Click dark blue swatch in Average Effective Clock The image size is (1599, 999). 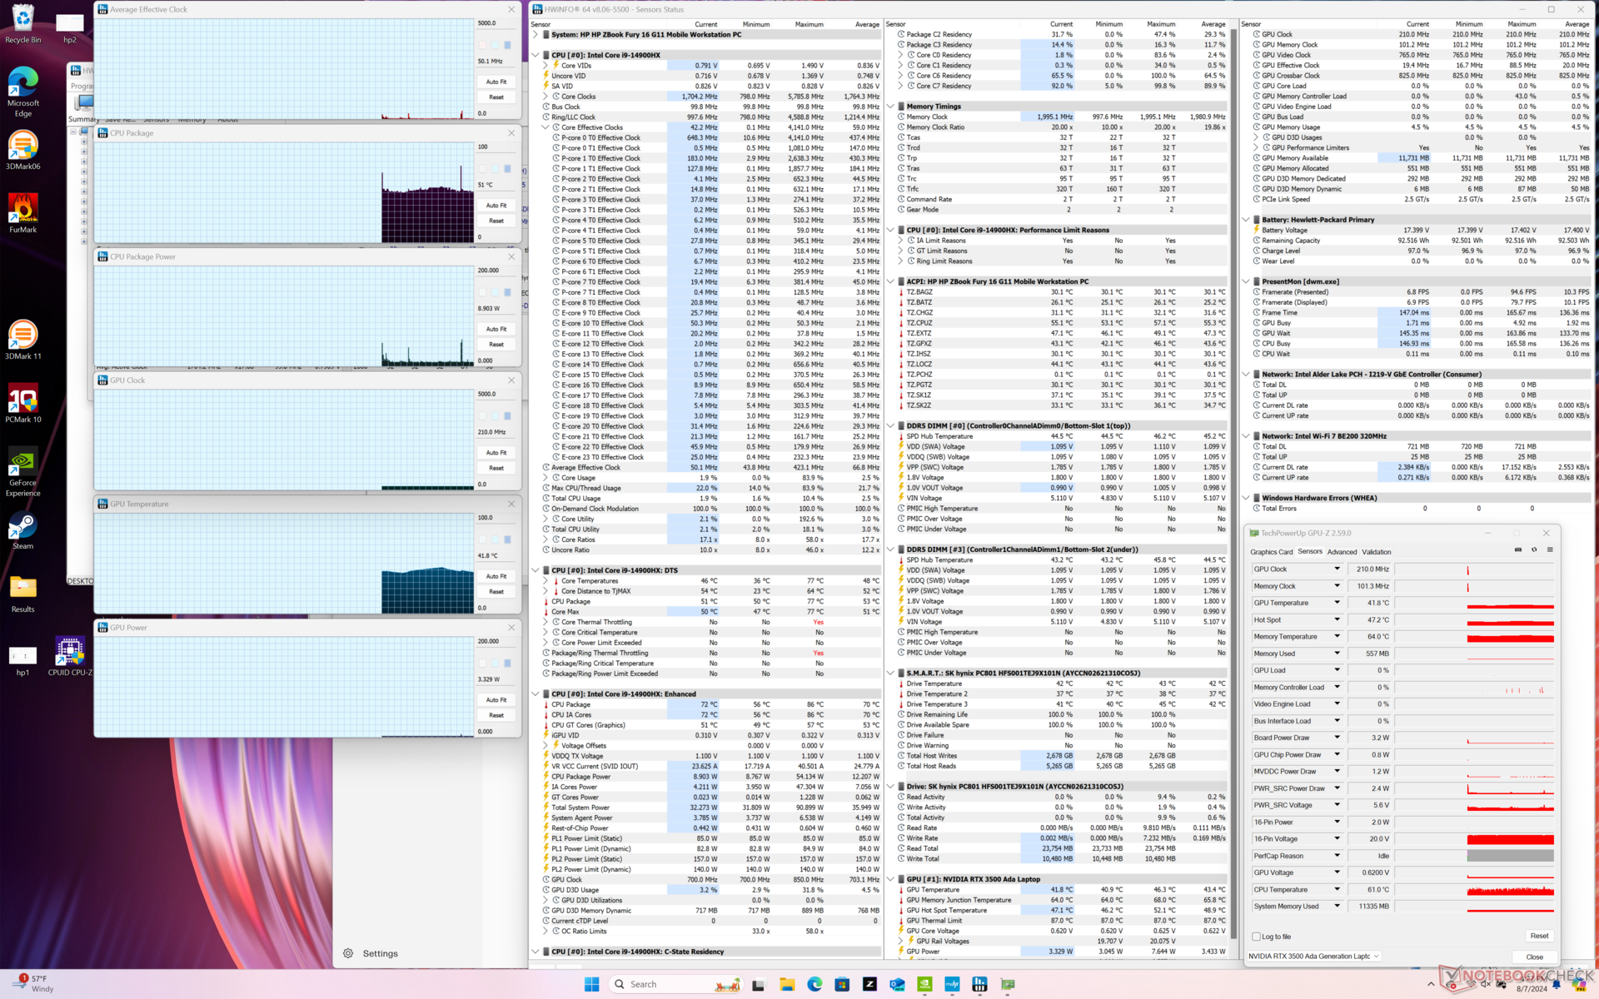(507, 45)
